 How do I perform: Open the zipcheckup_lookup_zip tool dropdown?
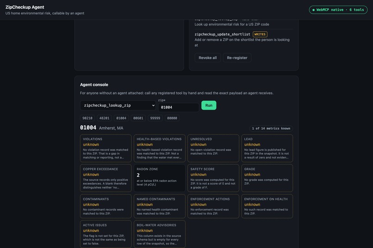pos(118,105)
